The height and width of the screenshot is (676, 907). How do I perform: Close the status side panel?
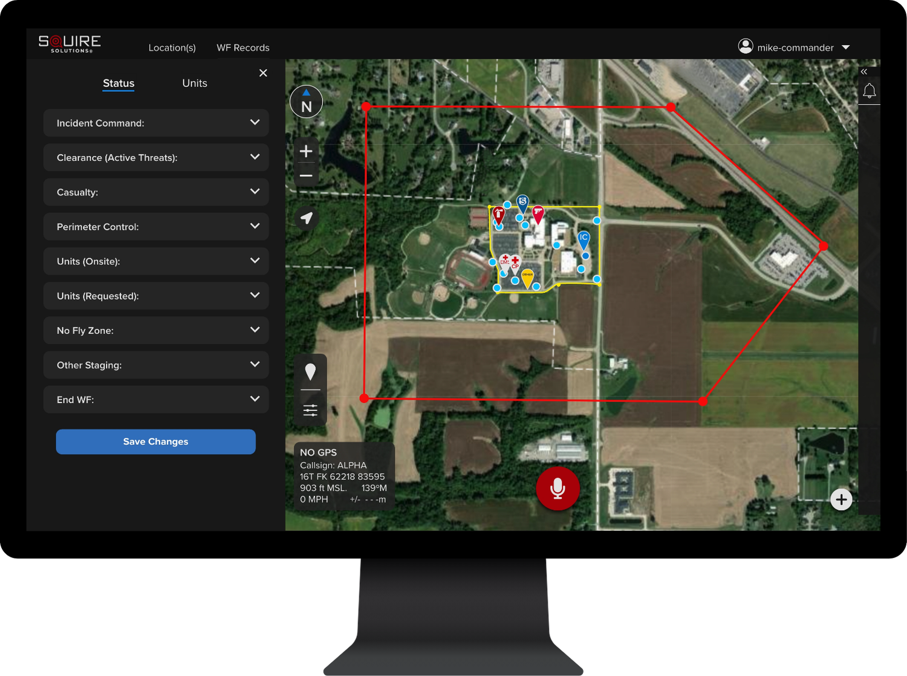[263, 73]
